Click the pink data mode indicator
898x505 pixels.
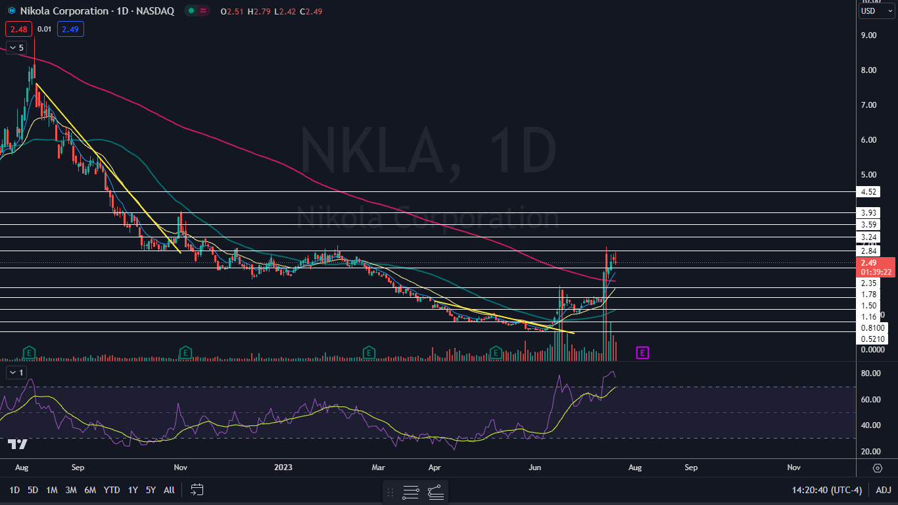(203, 11)
